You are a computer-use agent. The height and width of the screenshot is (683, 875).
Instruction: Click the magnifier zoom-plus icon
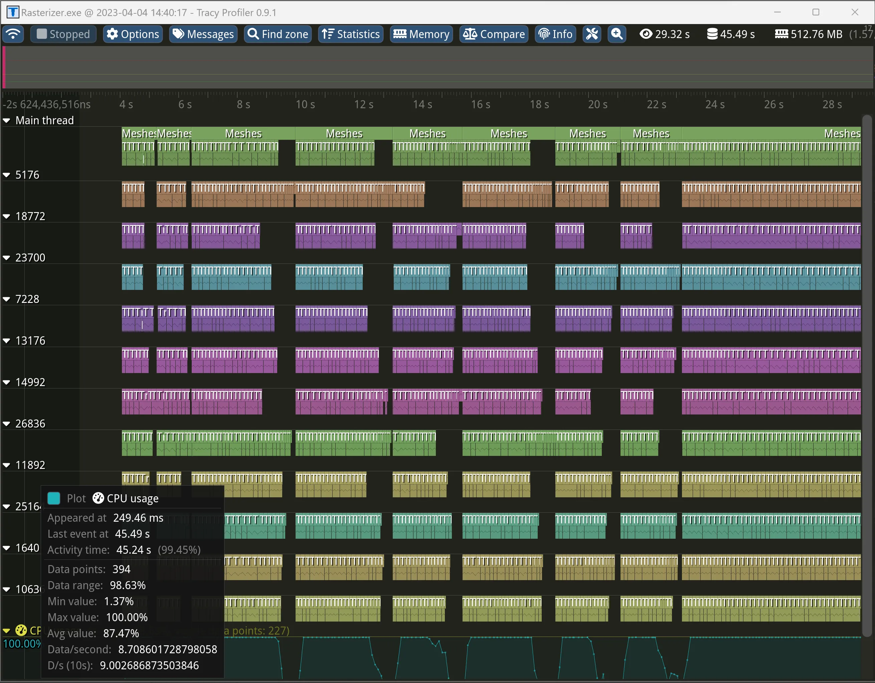617,34
